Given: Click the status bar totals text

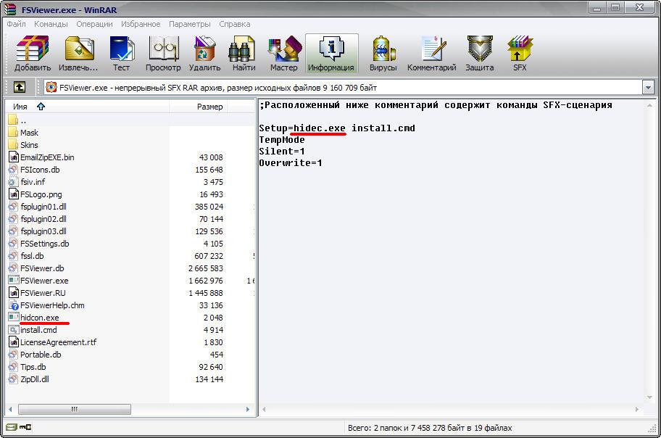Looking at the screenshot, I should point(430,427).
